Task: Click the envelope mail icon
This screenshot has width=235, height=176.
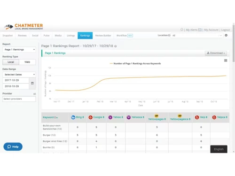Action: point(200,30)
